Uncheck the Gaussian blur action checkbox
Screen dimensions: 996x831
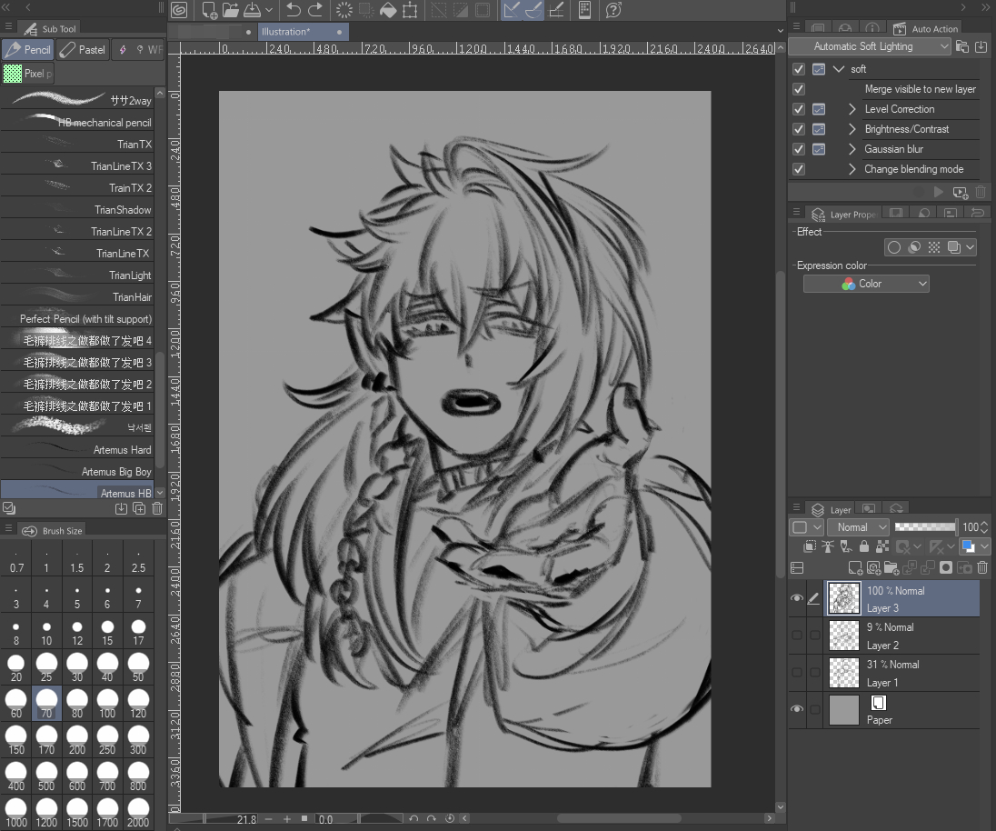(799, 149)
